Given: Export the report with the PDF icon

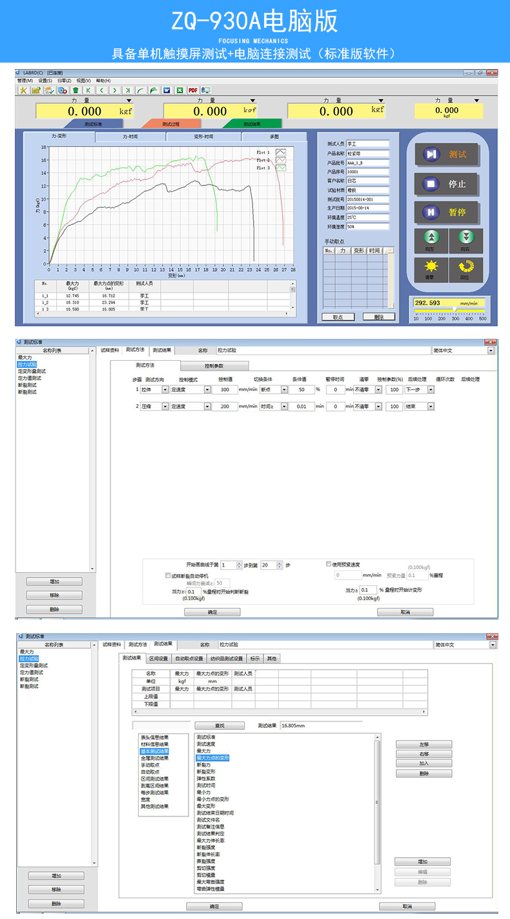Looking at the screenshot, I should [192, 90].
